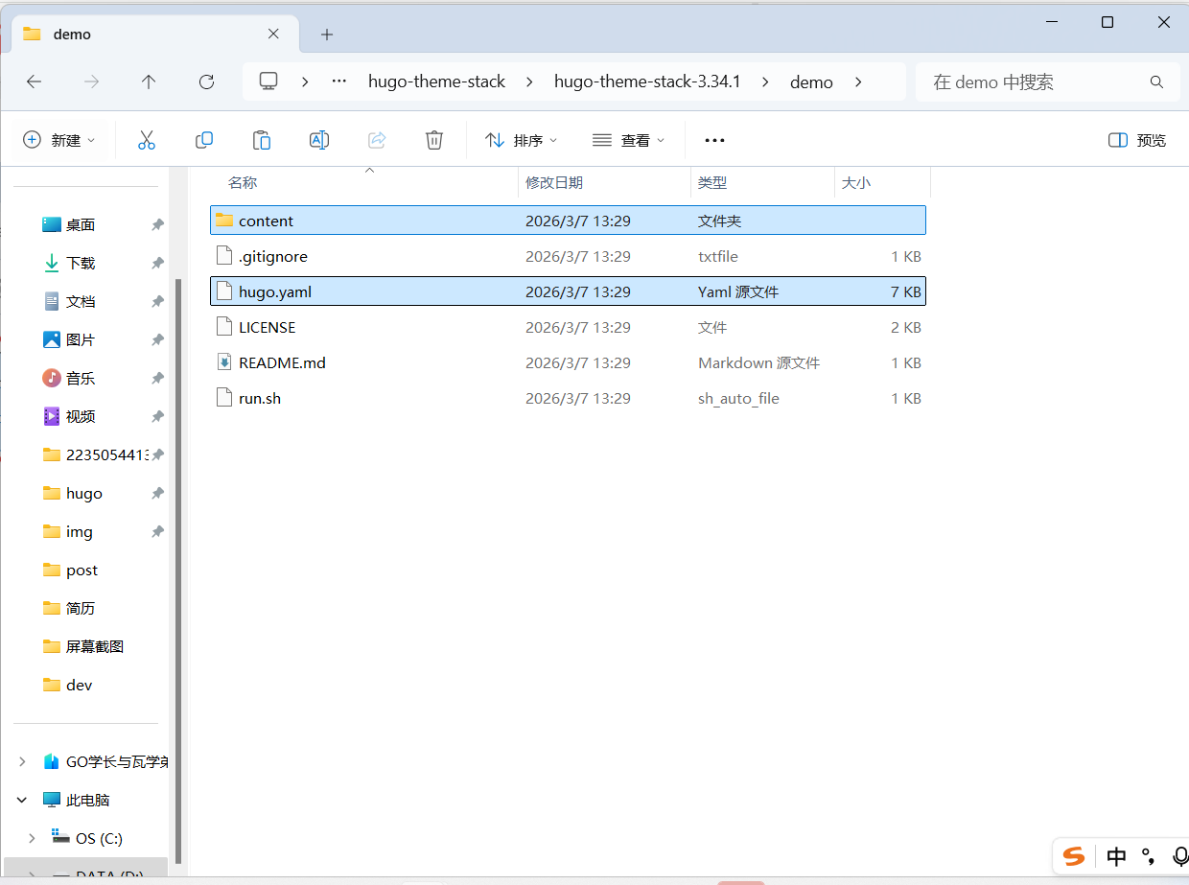
Task: Select the README.md file
Action: pyautogui.click(x=282, y=362)
